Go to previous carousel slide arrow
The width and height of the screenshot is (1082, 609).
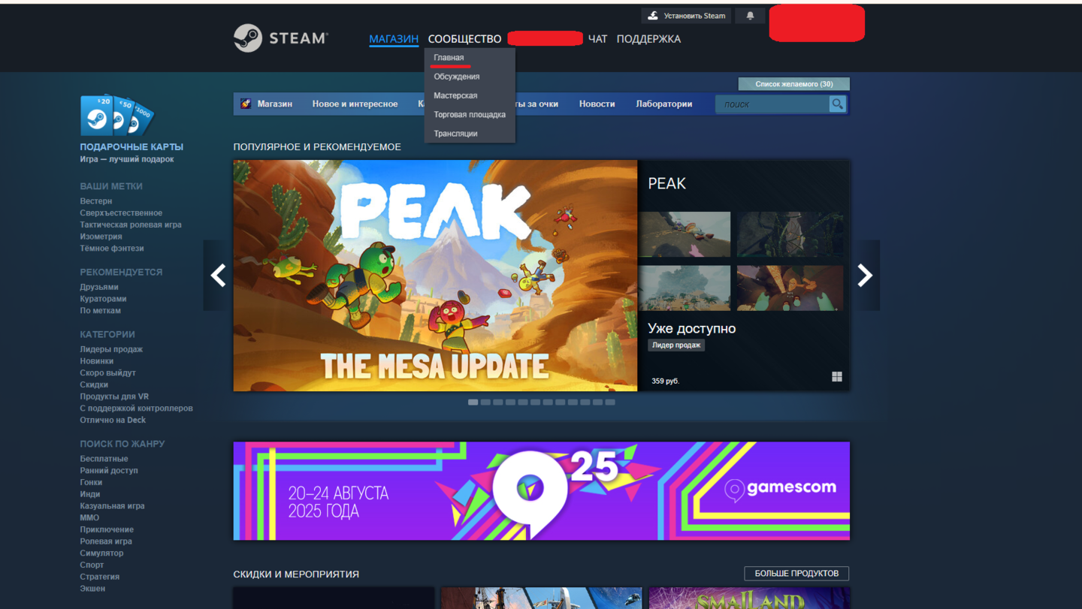[x=218, y=276]
